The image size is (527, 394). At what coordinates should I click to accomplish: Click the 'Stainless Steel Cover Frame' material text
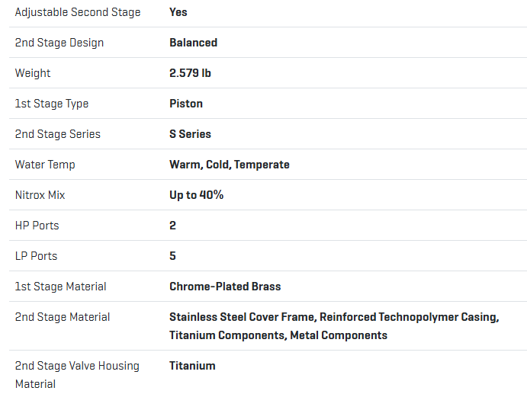pyautogui.click(x=243, y=317)
